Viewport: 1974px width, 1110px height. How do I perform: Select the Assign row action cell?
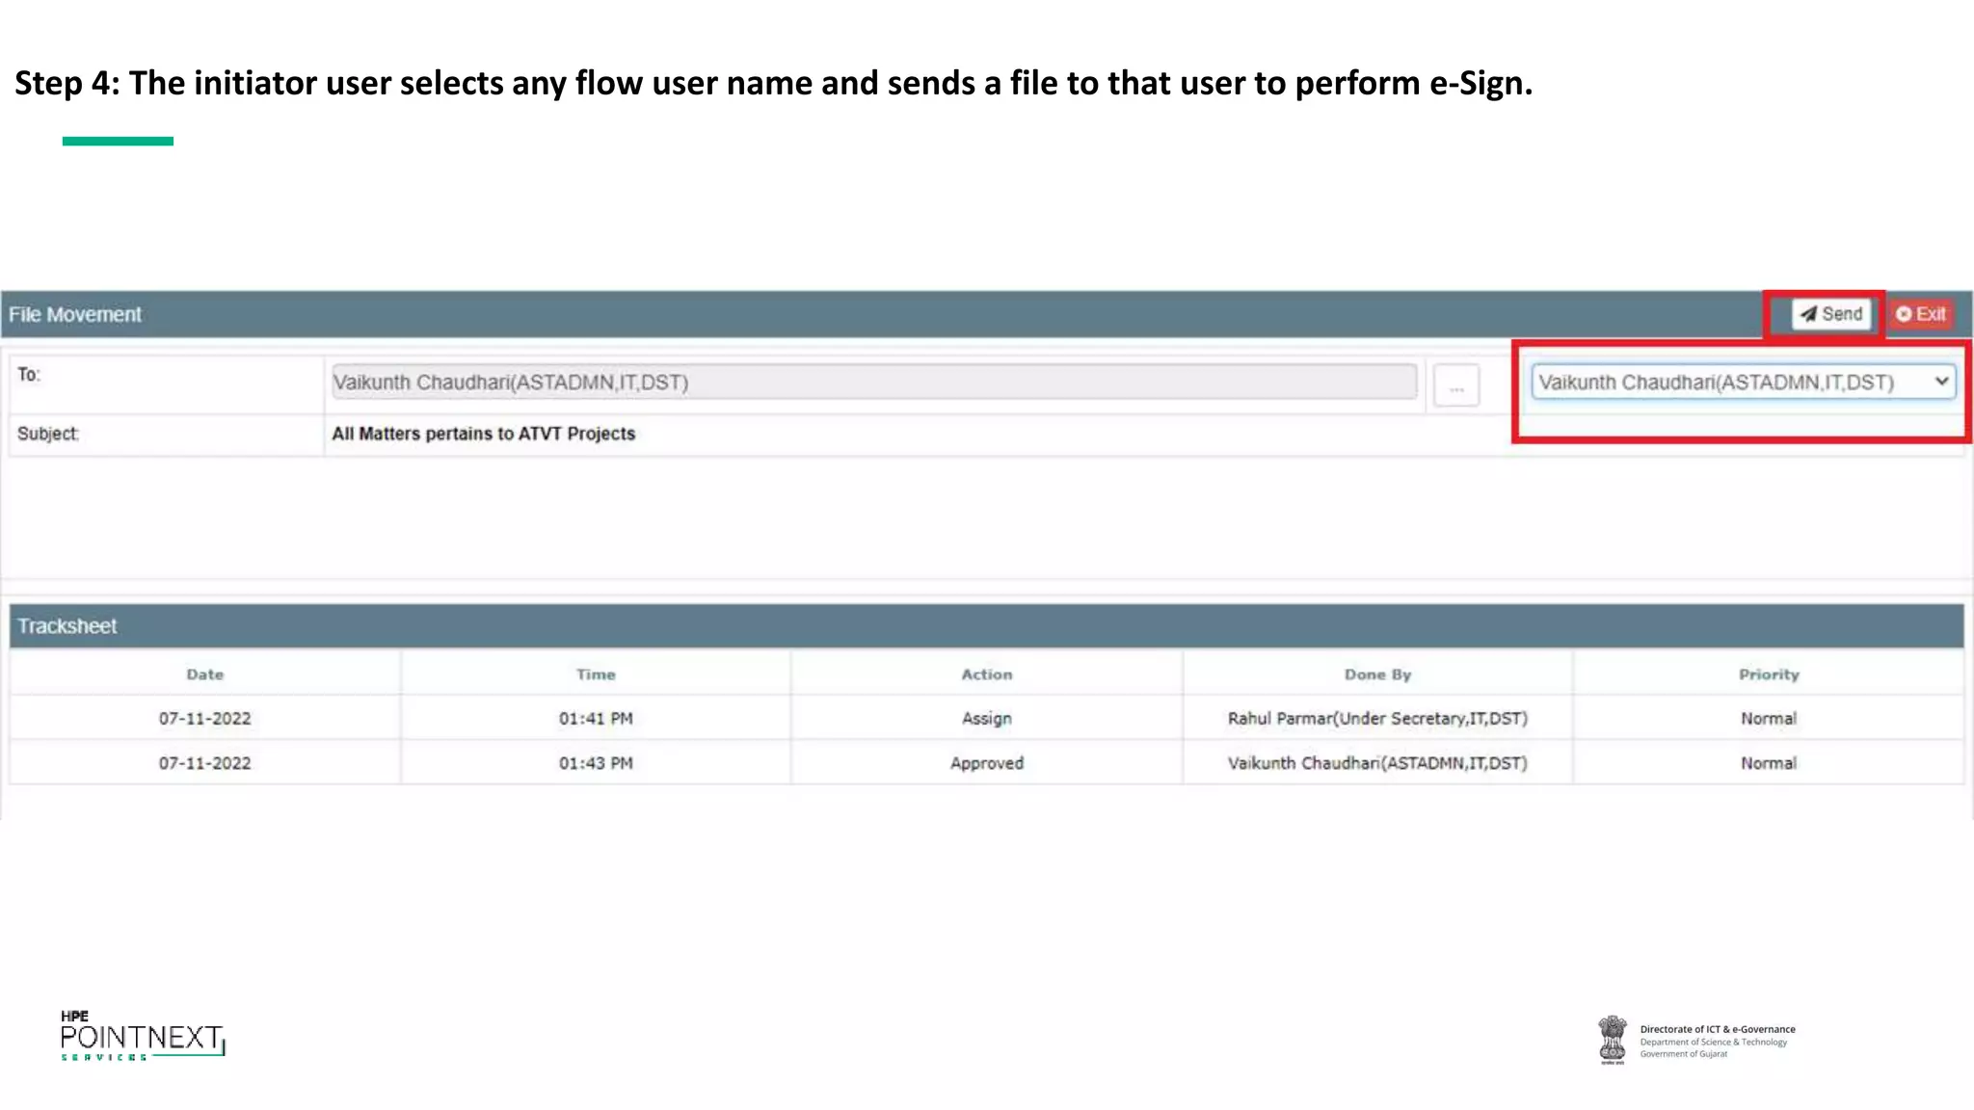tap(986, 719)
